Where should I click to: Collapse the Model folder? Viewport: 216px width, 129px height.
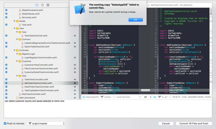(14, 21)
